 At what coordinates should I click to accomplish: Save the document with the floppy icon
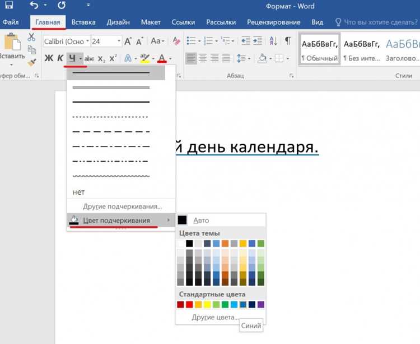9,5
